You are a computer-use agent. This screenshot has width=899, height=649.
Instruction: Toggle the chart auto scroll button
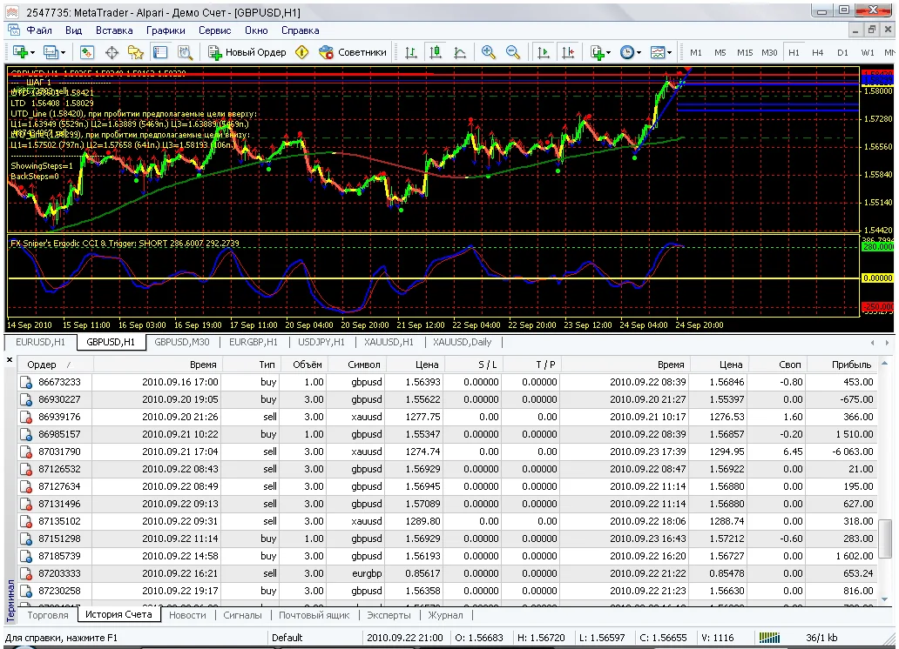(x=544, y=52)
